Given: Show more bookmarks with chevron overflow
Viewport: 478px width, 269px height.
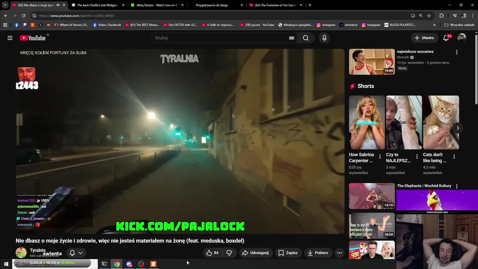Looking at the screenshot, I should click(434, 25).
